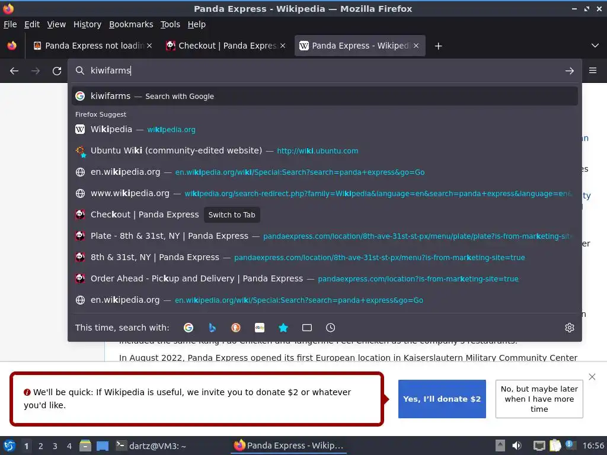The image size is (607, 455).
Task: Open the View menu
Action: pos(56,24)
